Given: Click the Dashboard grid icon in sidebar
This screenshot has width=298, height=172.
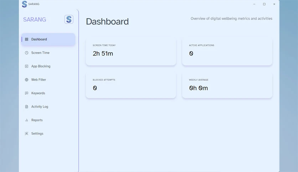Looking at the screenshot, I should click(x=27, y=39).
